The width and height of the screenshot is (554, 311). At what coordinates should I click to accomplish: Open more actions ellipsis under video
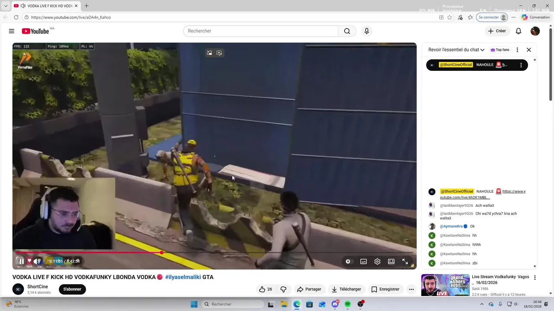[411, 289]
